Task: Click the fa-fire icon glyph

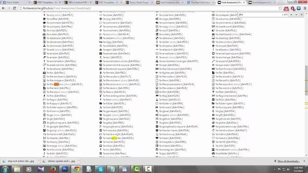Action: pyautogui.click(x=44, y=96)
